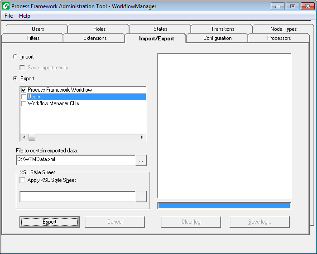This screenshot has height=254, width=317.
Task: Open the File menu
Action: tap(9, 16)
